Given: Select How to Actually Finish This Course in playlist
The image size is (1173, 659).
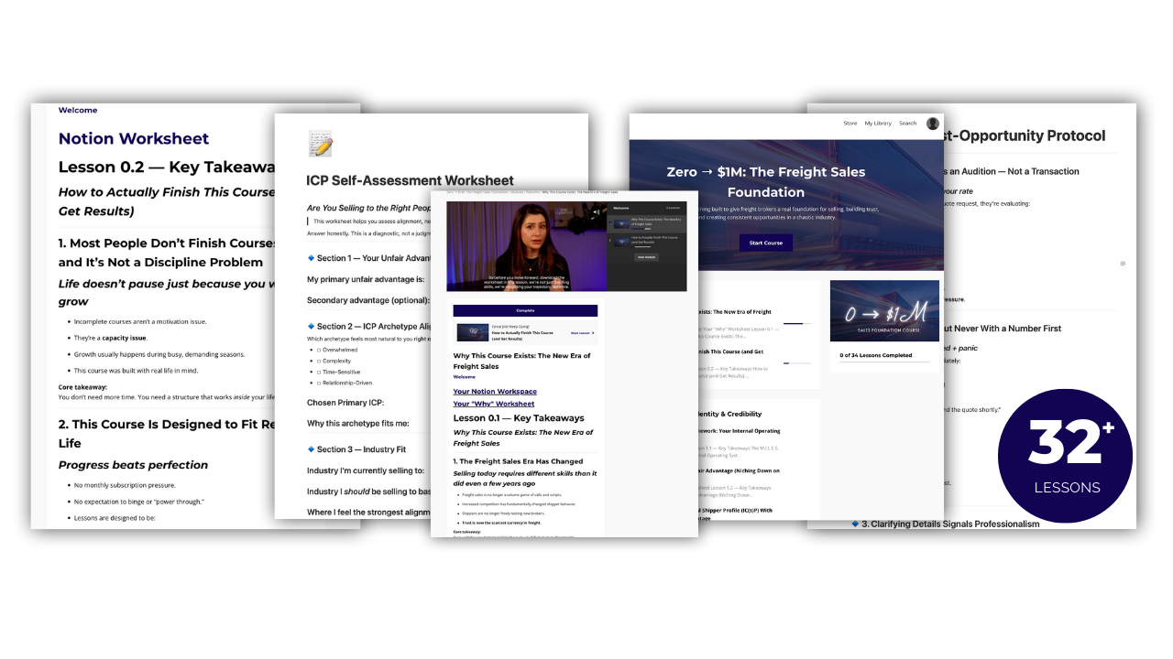Looking at the screenshot, I should tap(647, 241).
